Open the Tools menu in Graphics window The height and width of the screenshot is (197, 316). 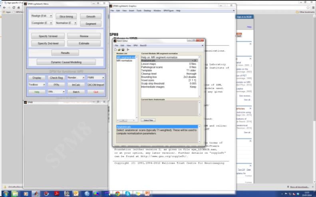tap(139, 11)
